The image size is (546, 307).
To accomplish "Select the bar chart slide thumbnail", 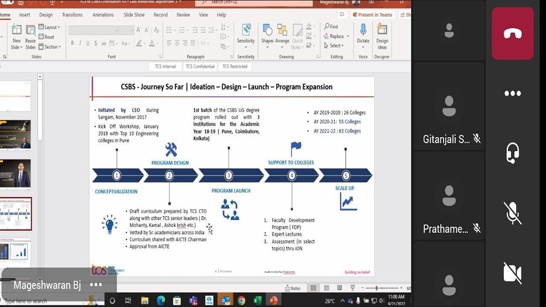I will click(15, 252).
